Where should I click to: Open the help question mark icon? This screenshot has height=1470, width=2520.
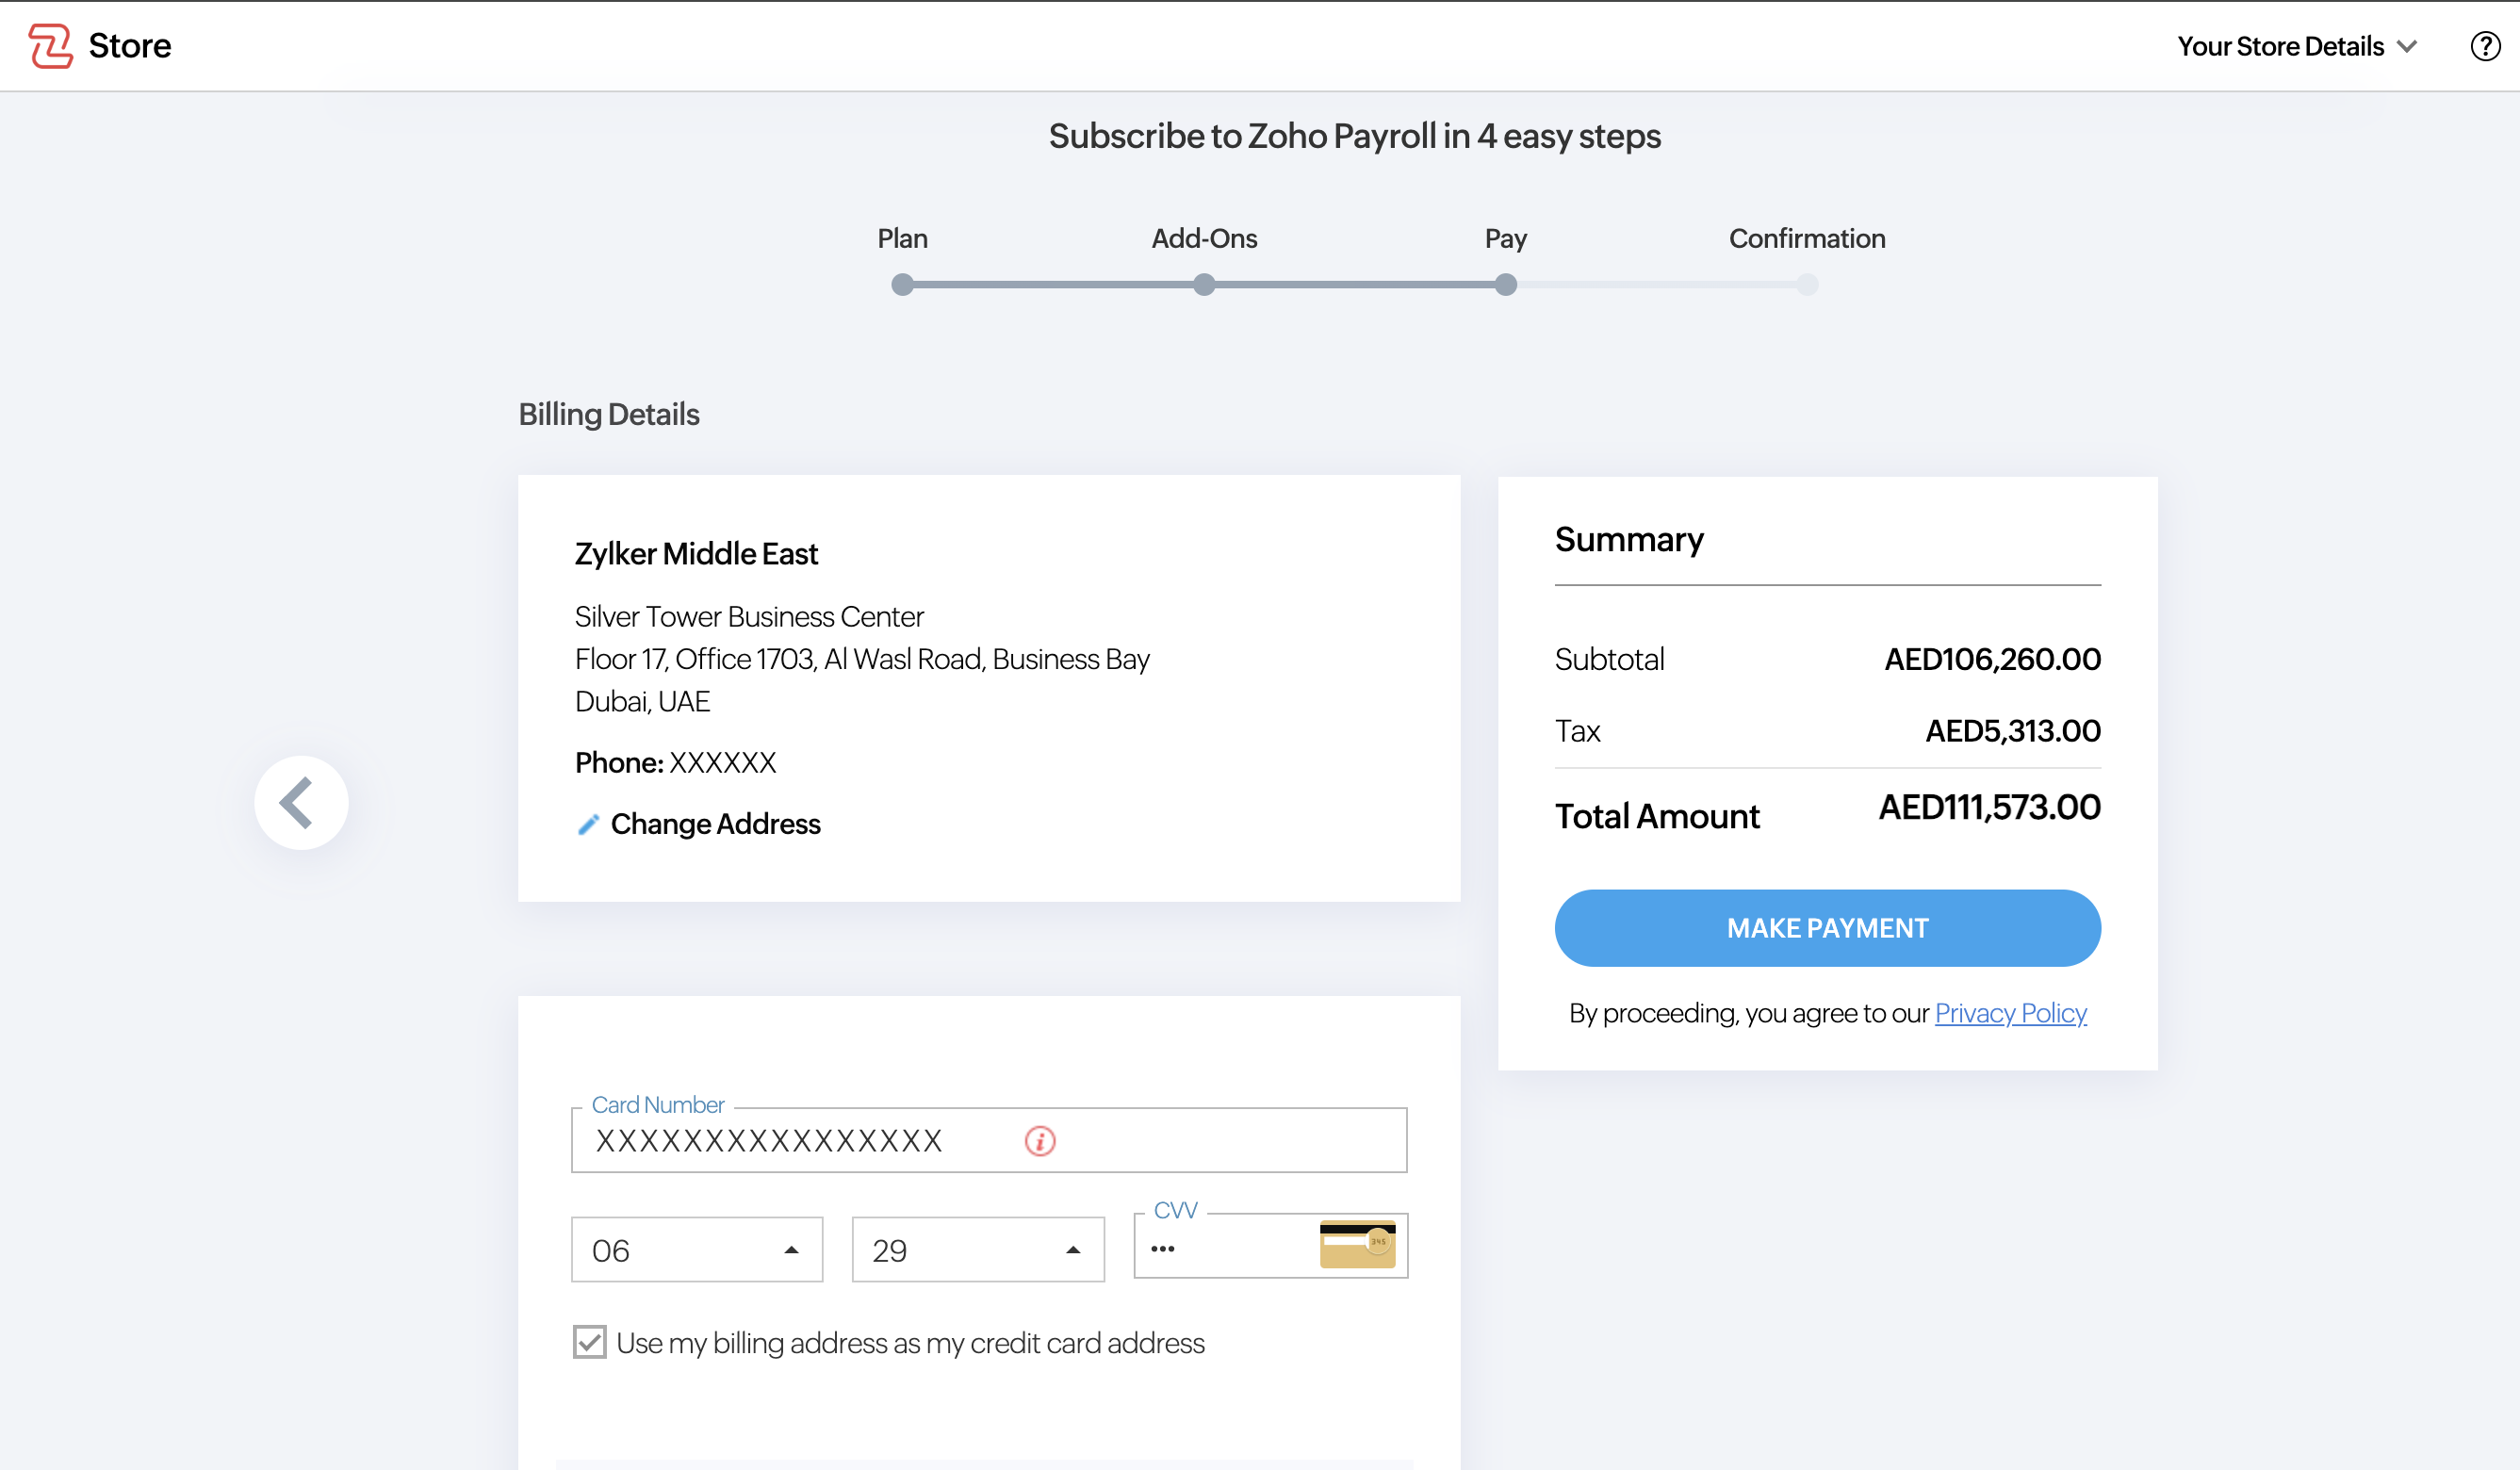[2484, 46]
